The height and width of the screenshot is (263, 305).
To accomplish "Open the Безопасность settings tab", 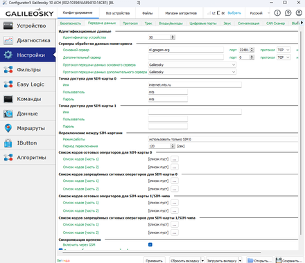I will click(71, 24).
